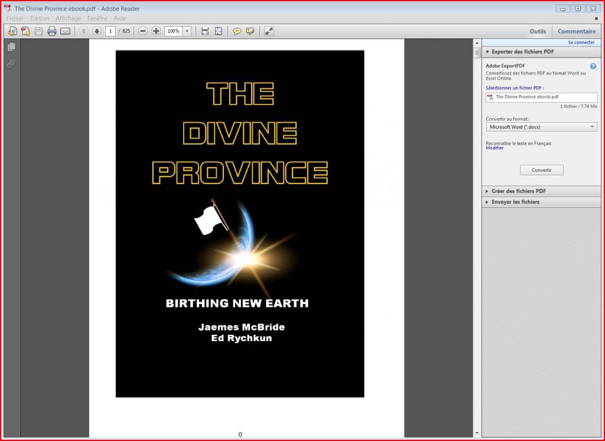Collapse Exporter des fichiers PDF section
605x441 pixels.
541,51
